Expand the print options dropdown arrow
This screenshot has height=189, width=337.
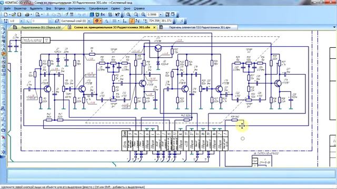pos(31,15)
